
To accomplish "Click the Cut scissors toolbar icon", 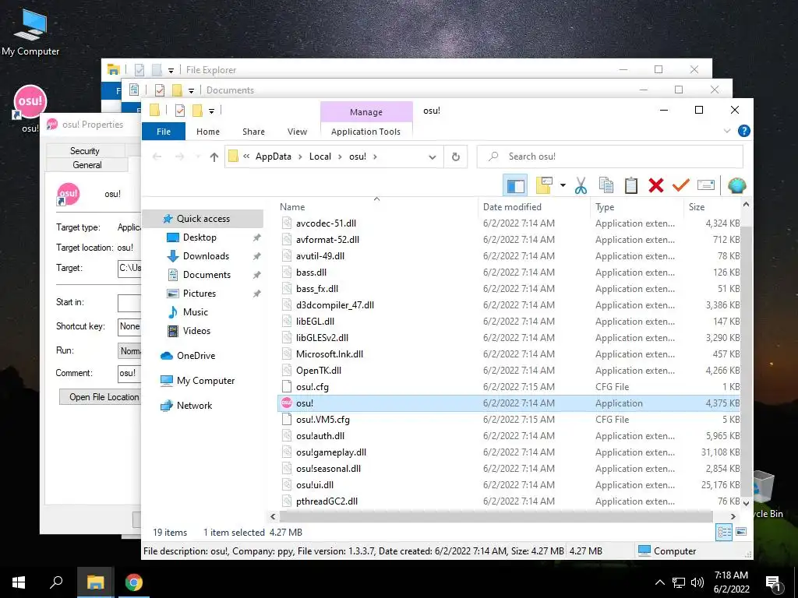I will (581, 185).
